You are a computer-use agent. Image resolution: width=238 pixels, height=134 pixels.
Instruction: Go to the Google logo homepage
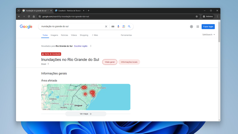tap(26, 27)
